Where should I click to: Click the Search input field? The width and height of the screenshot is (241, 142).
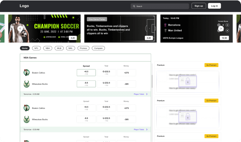160,6
